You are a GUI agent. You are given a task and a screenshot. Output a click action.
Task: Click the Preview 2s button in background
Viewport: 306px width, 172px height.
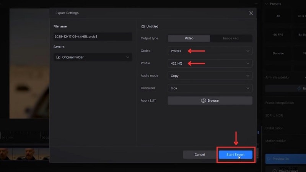coord(285,159)
